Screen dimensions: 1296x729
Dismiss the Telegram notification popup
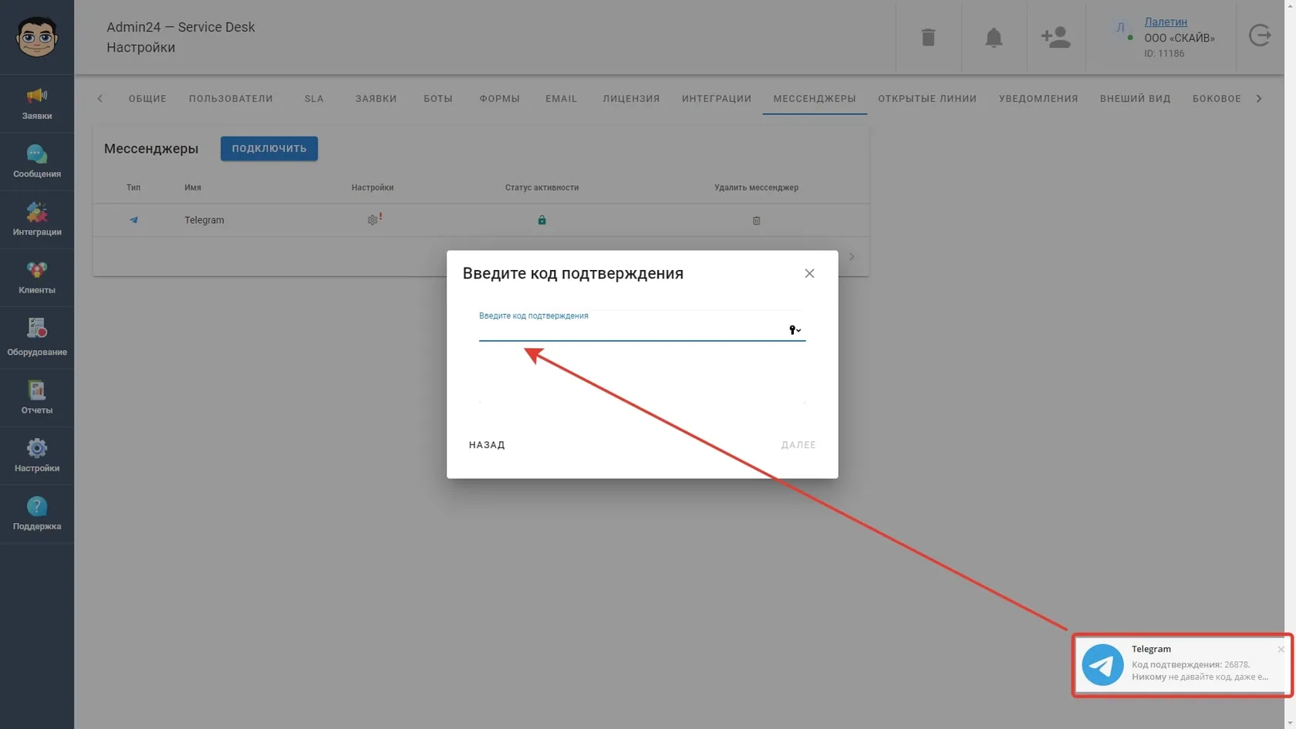click(1281, 650)
